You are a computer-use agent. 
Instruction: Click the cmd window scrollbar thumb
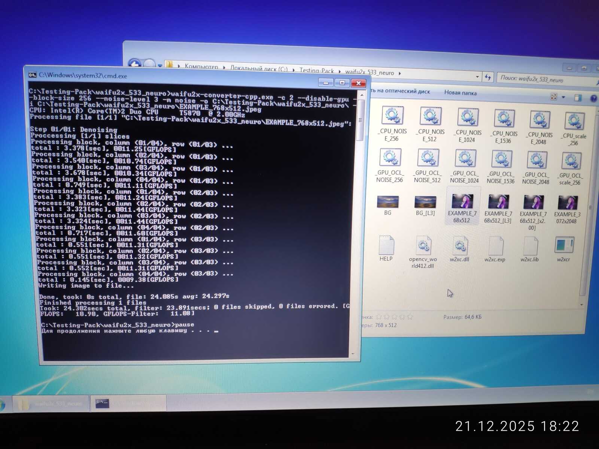tap(360, 120)
